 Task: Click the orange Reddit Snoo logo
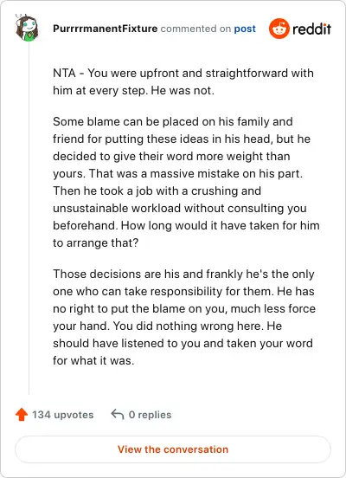click(x=279, y=29)
